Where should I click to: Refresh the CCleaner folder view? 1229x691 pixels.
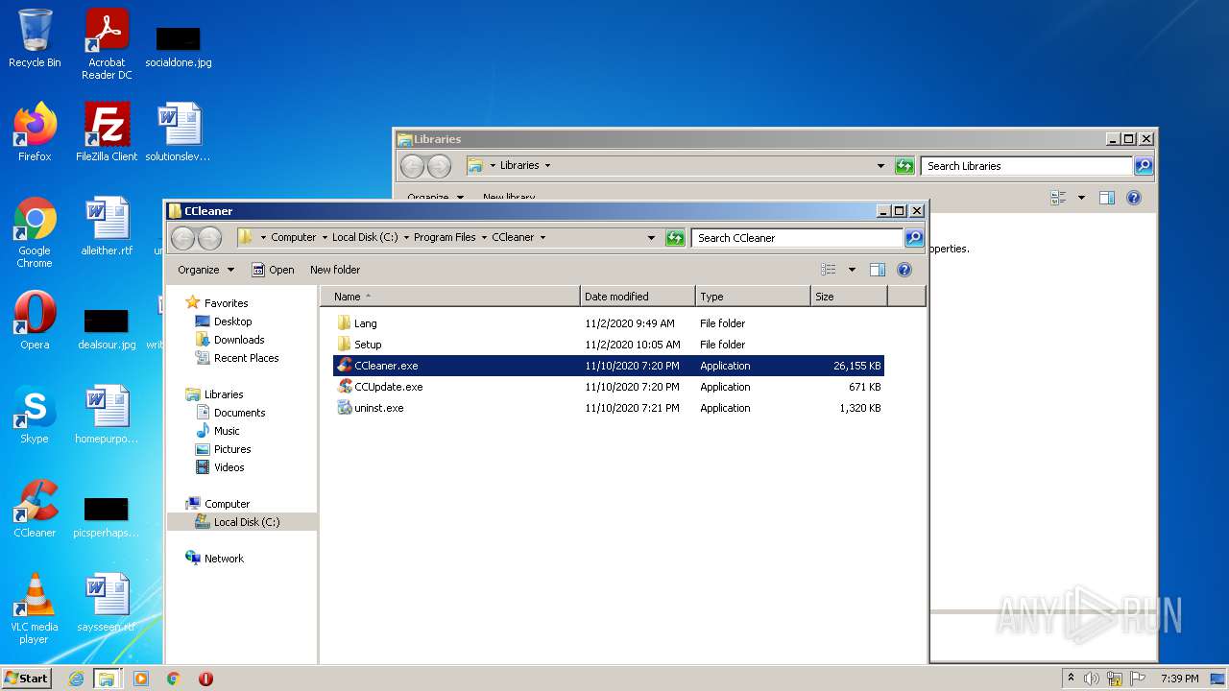click(x=675, y=238)
